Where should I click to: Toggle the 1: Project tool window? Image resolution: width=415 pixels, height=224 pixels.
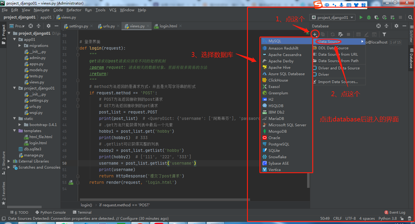pos(4,35)
